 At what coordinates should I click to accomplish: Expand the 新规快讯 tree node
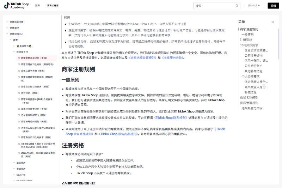tap(14, 46)
